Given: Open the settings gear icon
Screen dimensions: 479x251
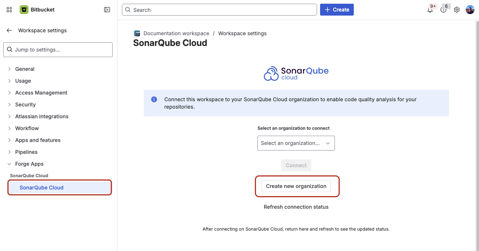Looking at the screenshot, I should (457, 10).
